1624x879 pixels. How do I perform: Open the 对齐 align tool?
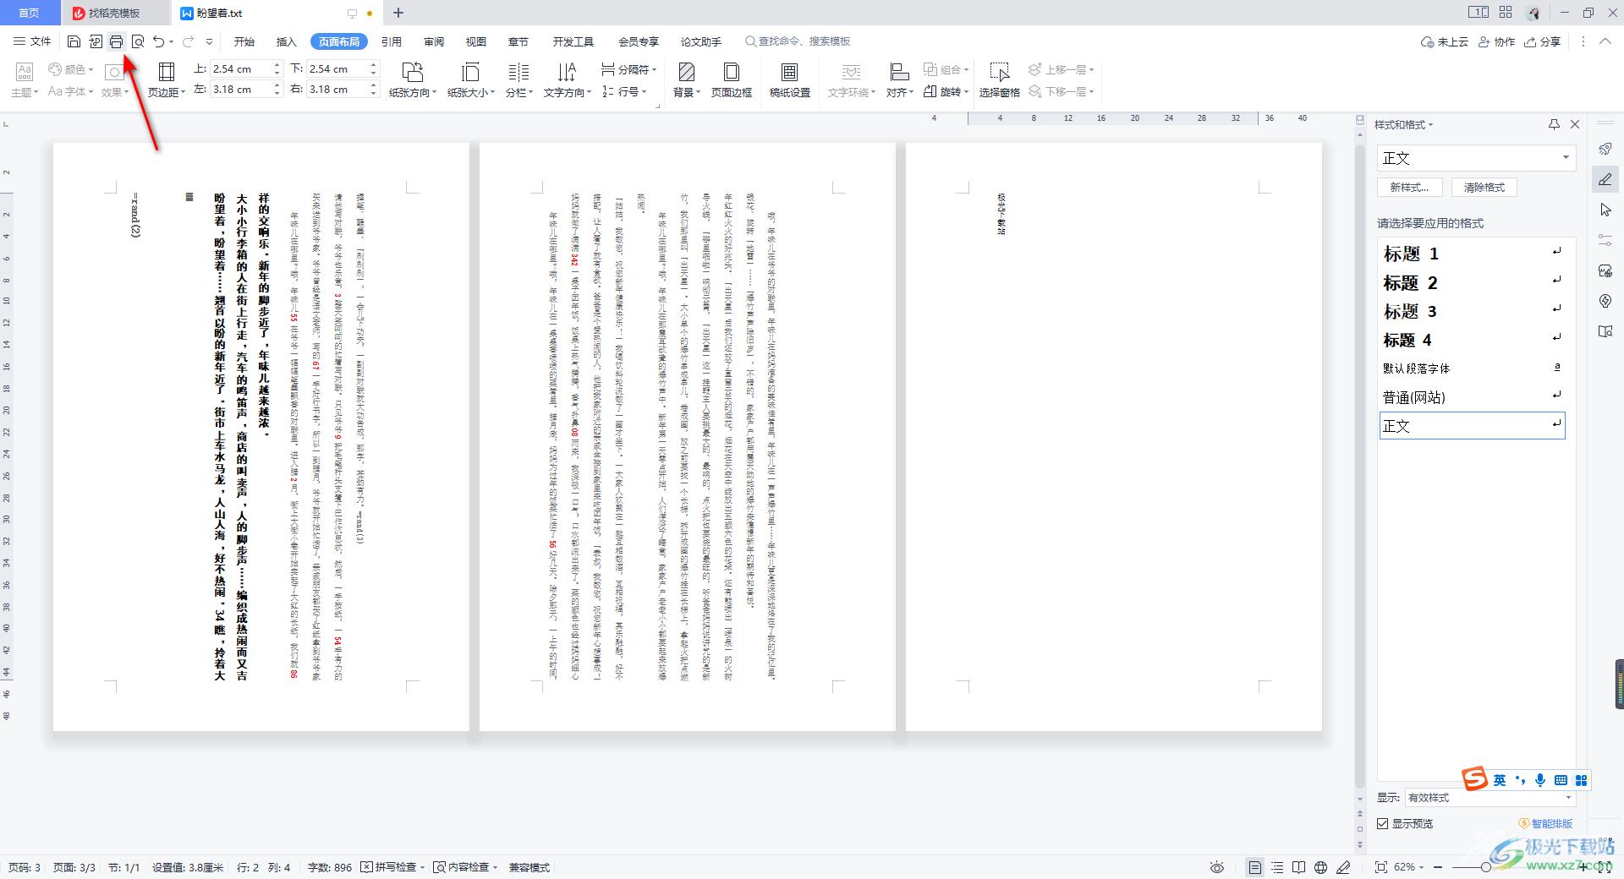point(900,80)
